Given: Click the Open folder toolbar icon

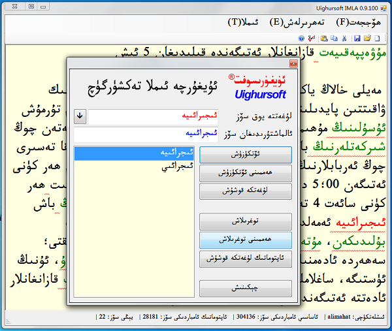Looking at the screenshot, I should point(367,39).
